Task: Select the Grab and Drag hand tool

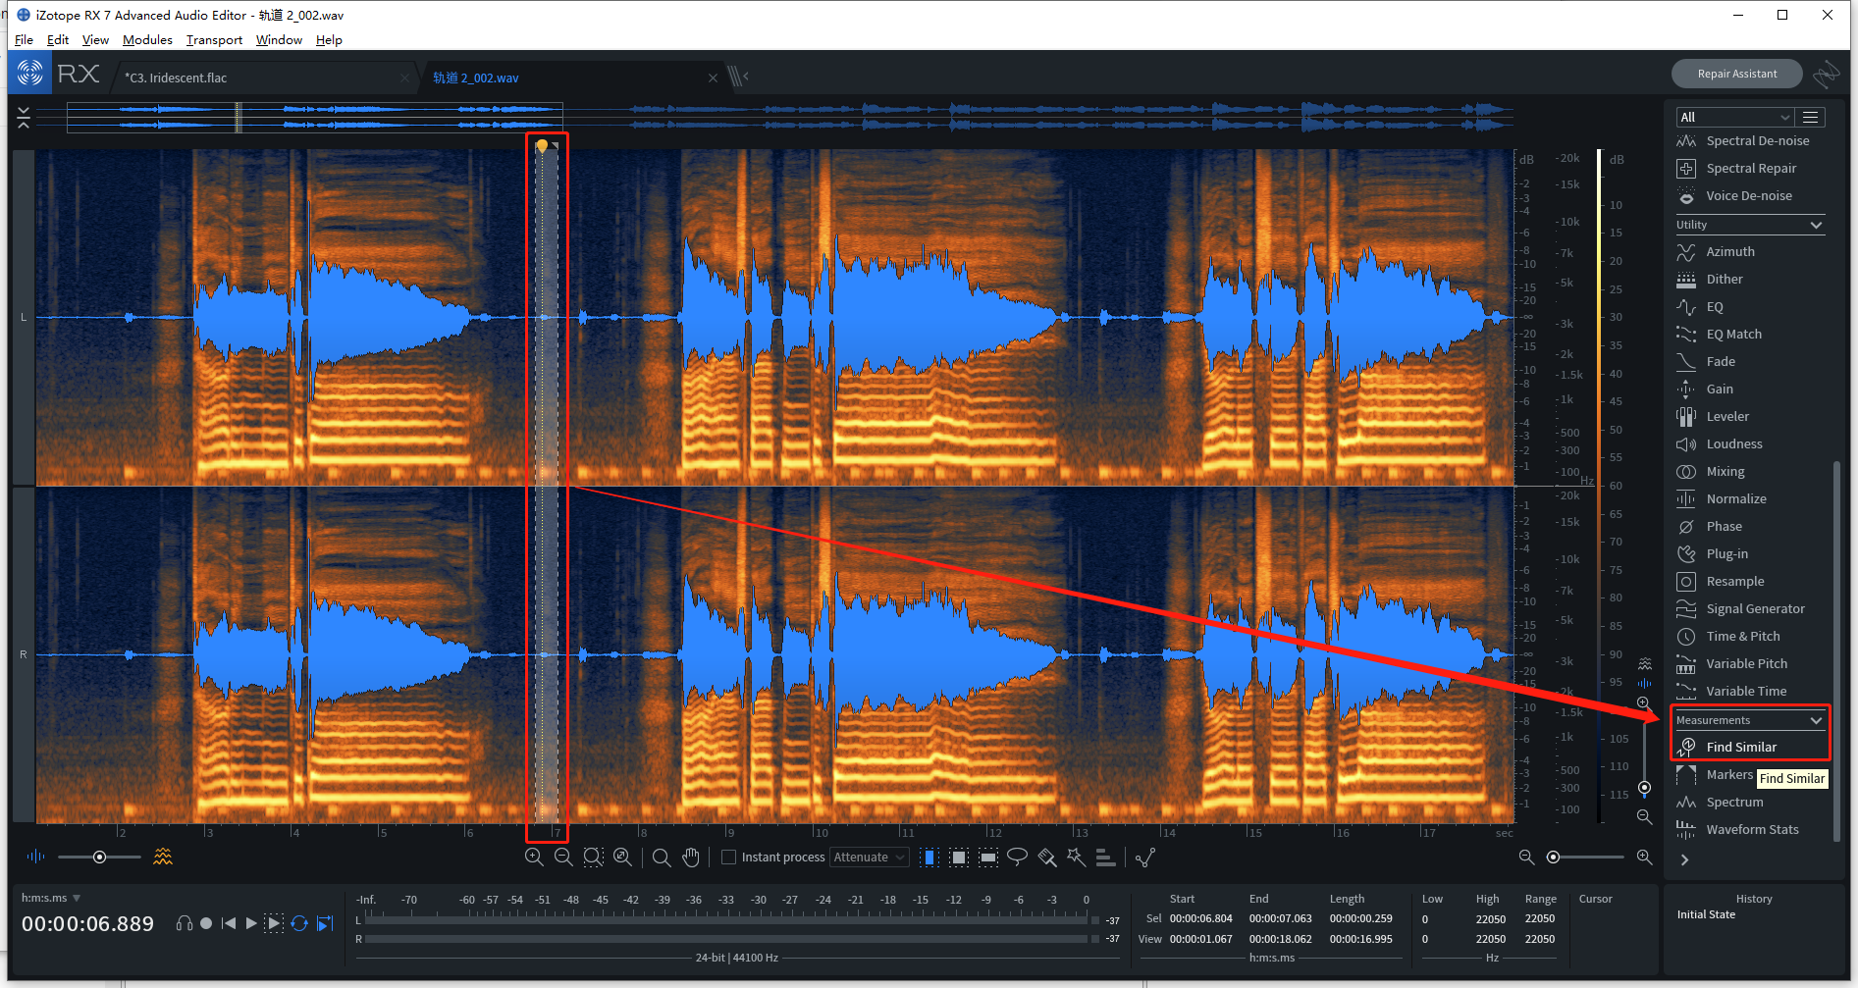Action: coord(691,858)
